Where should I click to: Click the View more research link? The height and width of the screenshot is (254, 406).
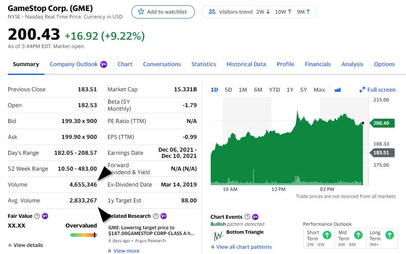pyautogui.click(x=127, y=250)
